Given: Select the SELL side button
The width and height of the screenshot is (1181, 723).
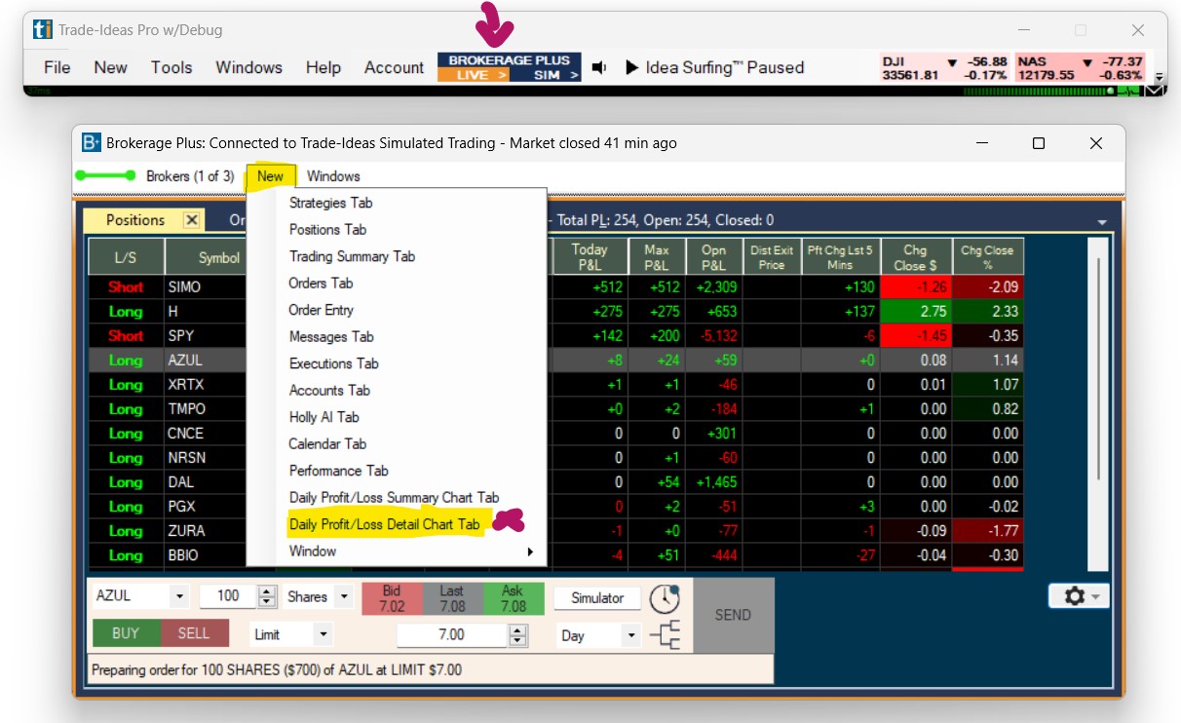Looking at the screenshot, I should [x=194, y=633].
